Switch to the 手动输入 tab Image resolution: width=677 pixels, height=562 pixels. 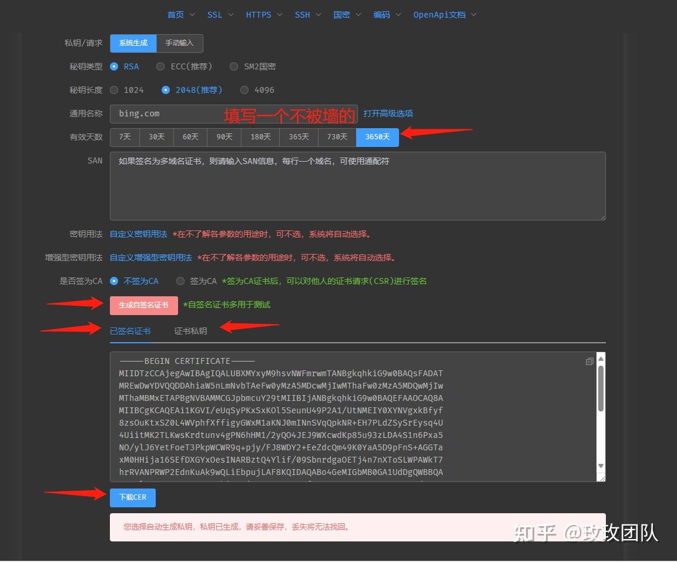pyautogui.click(x=179, y=43)
